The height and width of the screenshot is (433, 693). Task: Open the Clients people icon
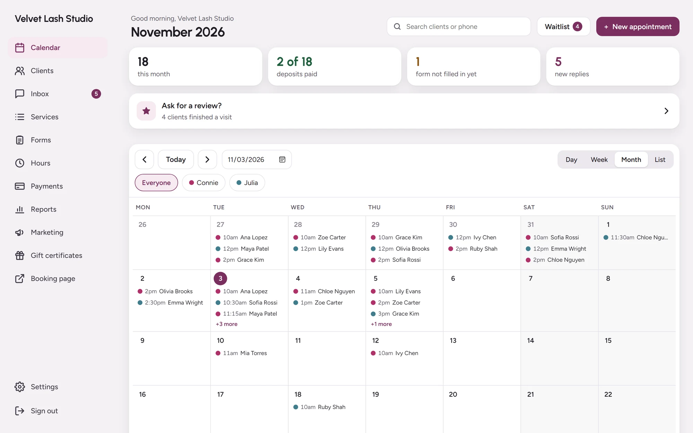[x=20, y=71]
